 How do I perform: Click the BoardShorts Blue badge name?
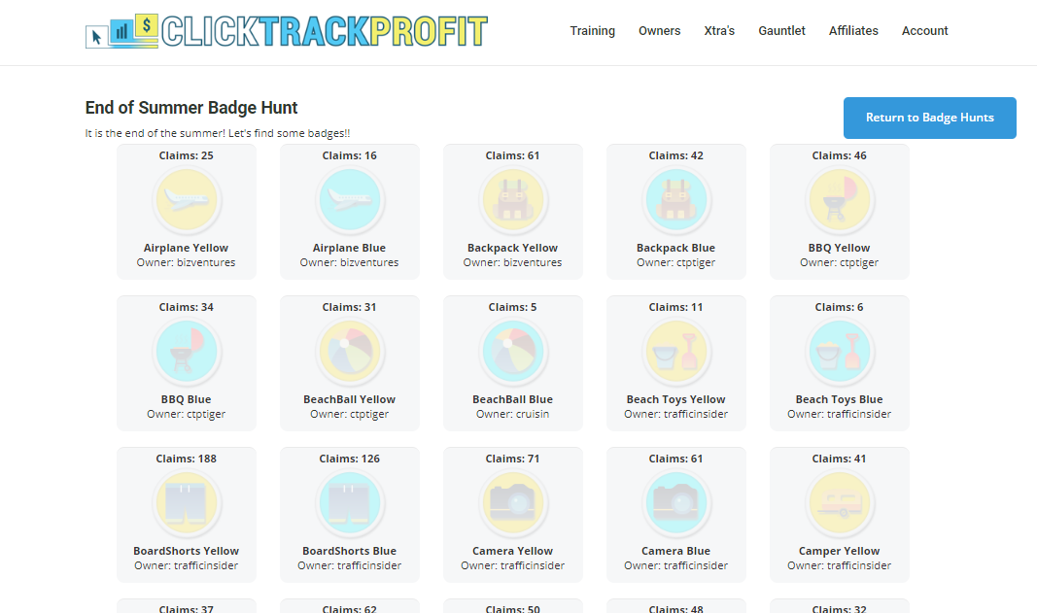[x=349, y=551]
